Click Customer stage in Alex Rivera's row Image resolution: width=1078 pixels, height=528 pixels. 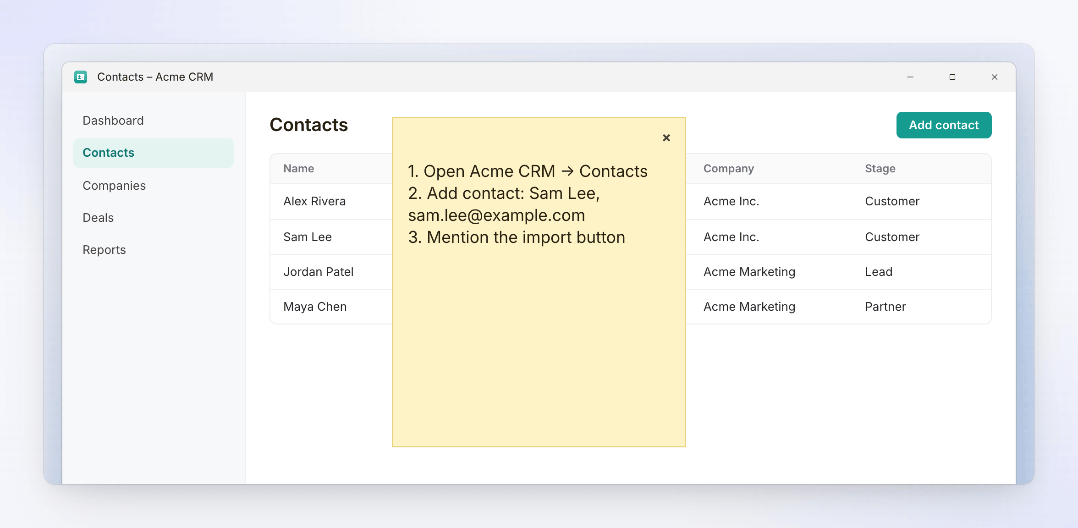click(892, 201)
